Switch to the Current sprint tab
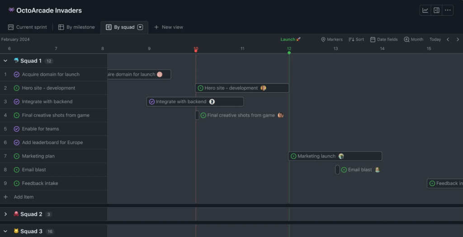 point(28,27)
